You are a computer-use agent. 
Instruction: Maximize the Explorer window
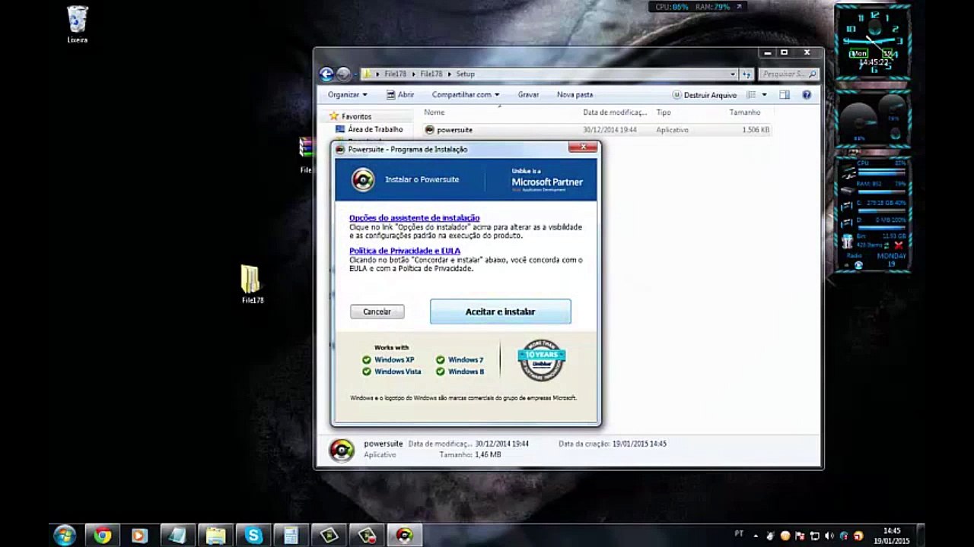(x=785, y=52)
